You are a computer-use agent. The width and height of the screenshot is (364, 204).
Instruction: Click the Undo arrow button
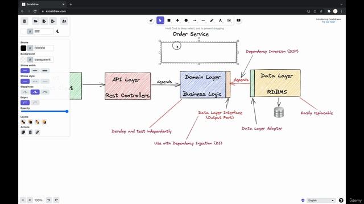(x=48, y=200)
